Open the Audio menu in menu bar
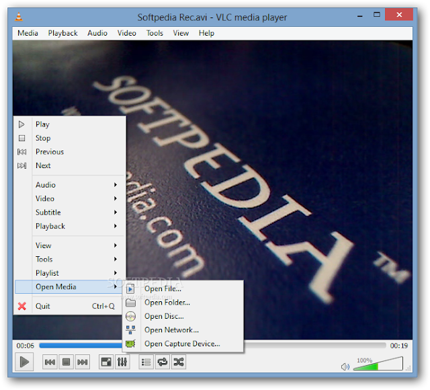Screen dimensions: 430x390 97,33
